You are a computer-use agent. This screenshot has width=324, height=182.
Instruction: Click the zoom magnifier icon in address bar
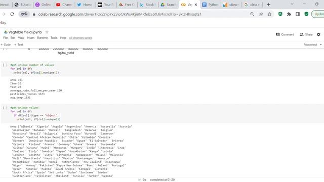(252, 14)
